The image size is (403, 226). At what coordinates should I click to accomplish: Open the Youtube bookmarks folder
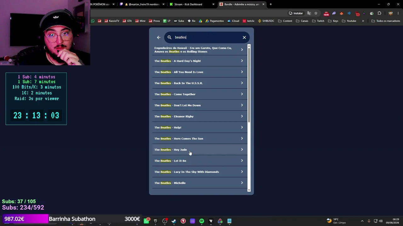349,21
